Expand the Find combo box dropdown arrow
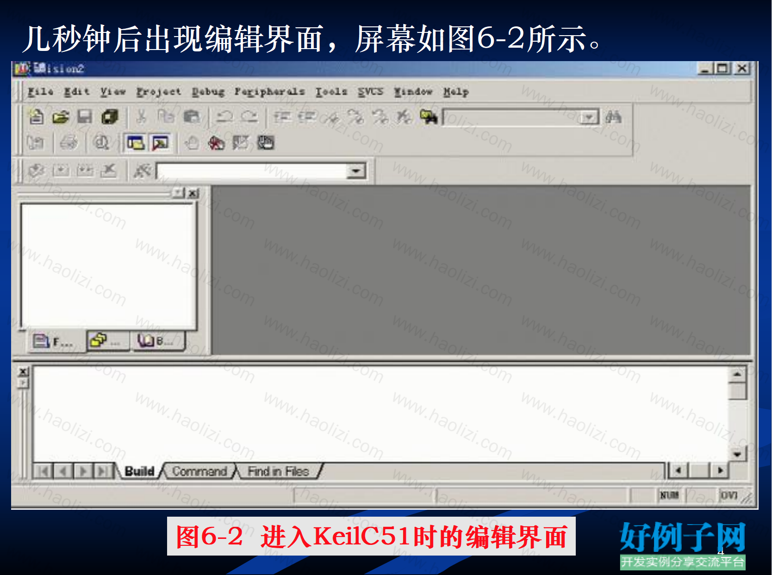 click(589, 118)
